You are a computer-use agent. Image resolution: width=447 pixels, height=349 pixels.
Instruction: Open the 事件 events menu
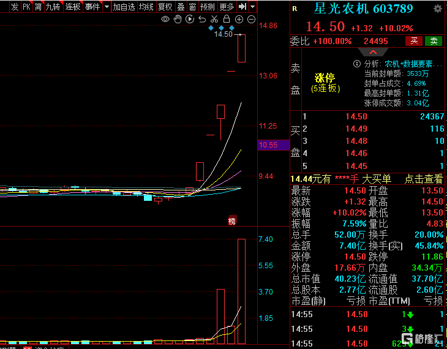click(92, 7)
